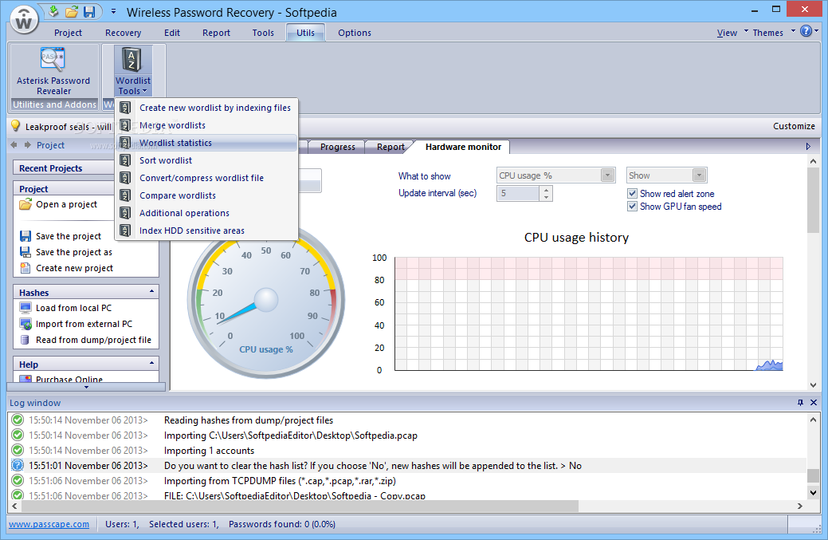Click the Recent Projects header
The image size is (828, 540).
tap(64, 168)
